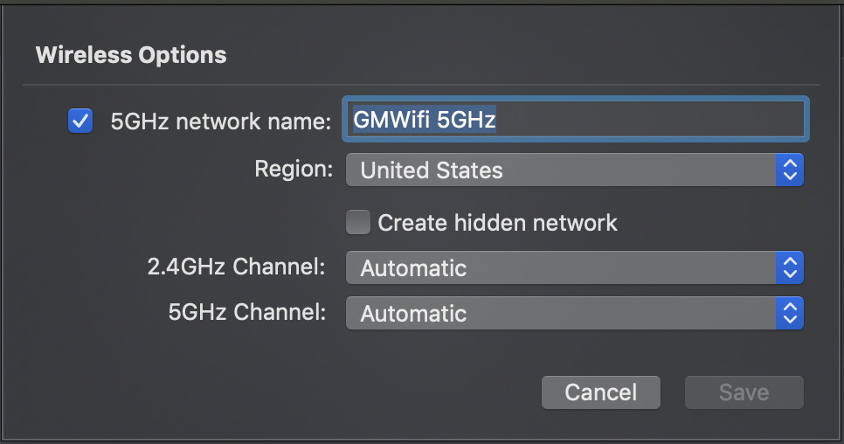Click the Save button
The height and width of the screenshot is (444, 844).
[744, 392]
